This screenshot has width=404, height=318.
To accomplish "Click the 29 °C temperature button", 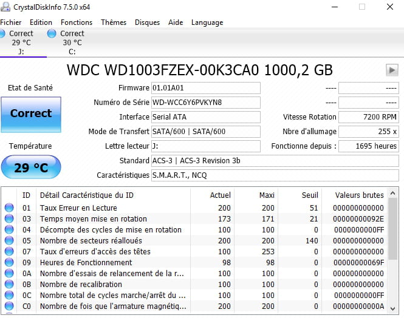I will [31, 167].
